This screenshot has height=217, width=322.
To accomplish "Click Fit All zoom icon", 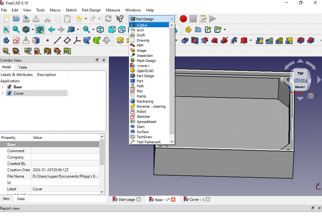I will pyautogui.click(x=6, y=30).
